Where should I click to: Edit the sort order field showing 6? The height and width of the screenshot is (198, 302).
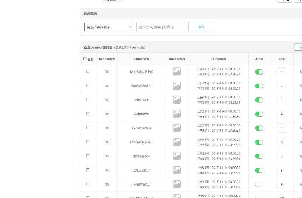[282, 142]
